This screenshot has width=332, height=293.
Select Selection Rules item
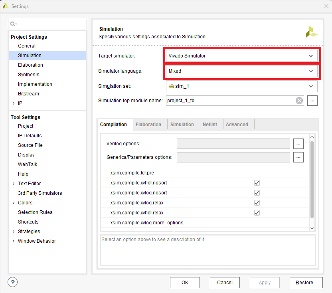(35, 212)
